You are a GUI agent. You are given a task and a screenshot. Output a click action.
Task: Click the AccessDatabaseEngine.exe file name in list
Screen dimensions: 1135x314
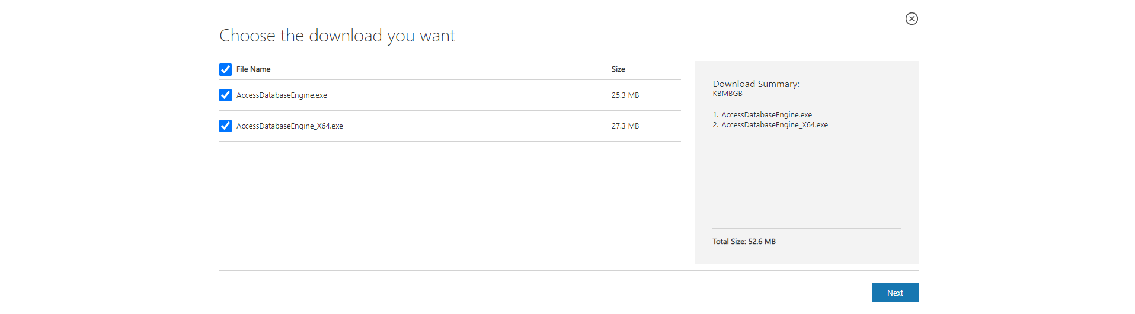tap(282, 95)
